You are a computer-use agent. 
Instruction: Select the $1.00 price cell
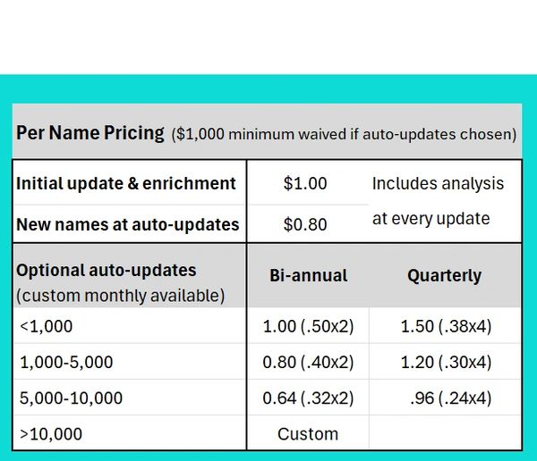click(305, 183)
